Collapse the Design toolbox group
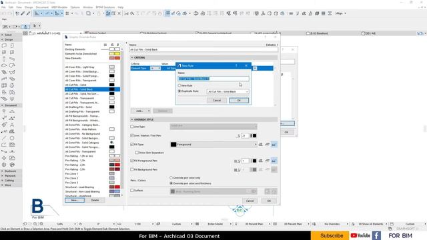This screenshot has width=427, height=240. [3, 39]
